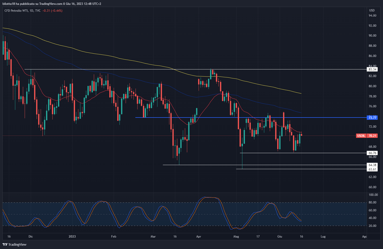Click the 20.00 oscillator scale label

373,226
